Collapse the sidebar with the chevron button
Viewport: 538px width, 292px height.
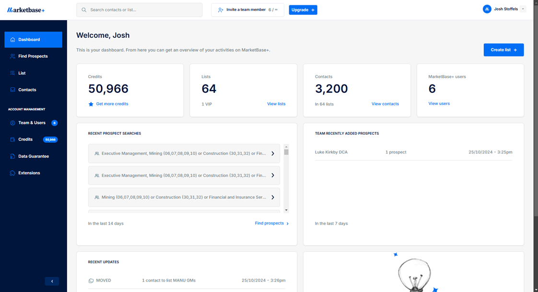tap(52, 281)
